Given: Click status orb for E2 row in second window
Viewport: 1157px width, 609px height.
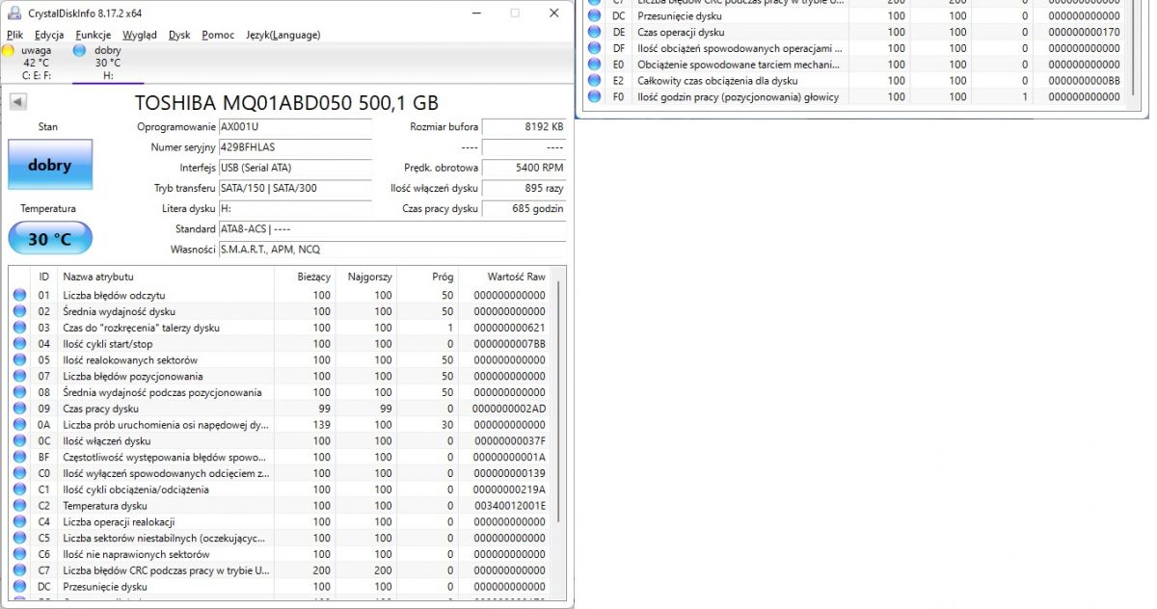Looking at the screenshot, I should (594, 81).
